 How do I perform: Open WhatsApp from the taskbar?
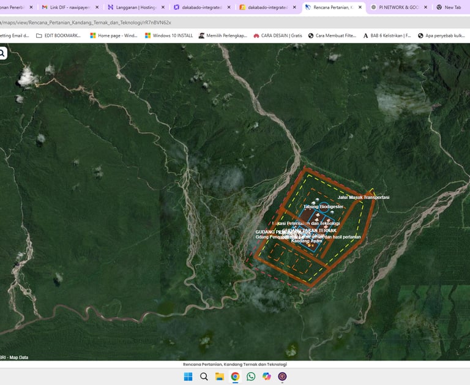coord(251,376)
